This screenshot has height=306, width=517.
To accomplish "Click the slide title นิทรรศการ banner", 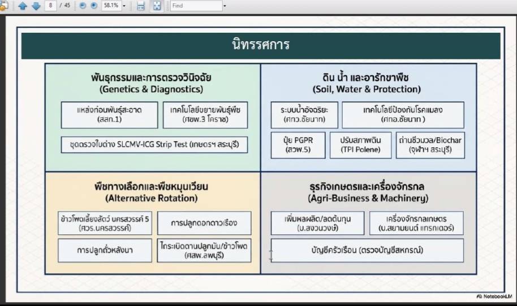I will pos(260,45).
